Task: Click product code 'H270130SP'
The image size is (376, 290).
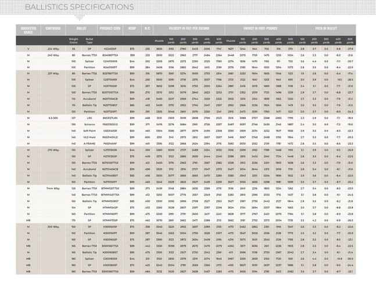Action: pyautogui.click(x=110, y=156)
